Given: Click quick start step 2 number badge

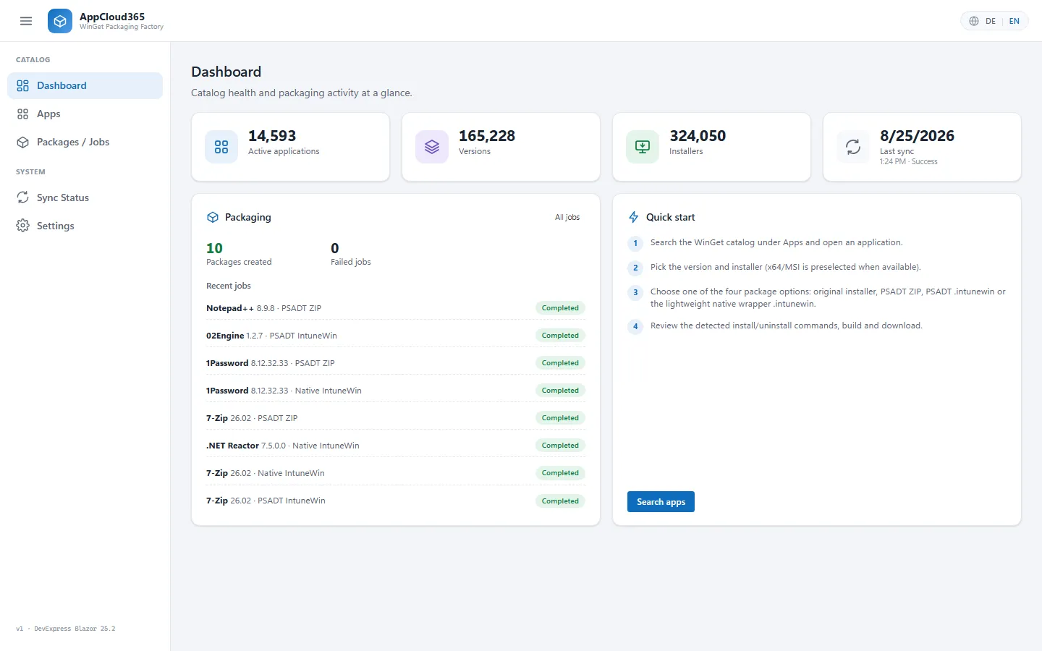Looking at the screenshot, I should 635,268.
